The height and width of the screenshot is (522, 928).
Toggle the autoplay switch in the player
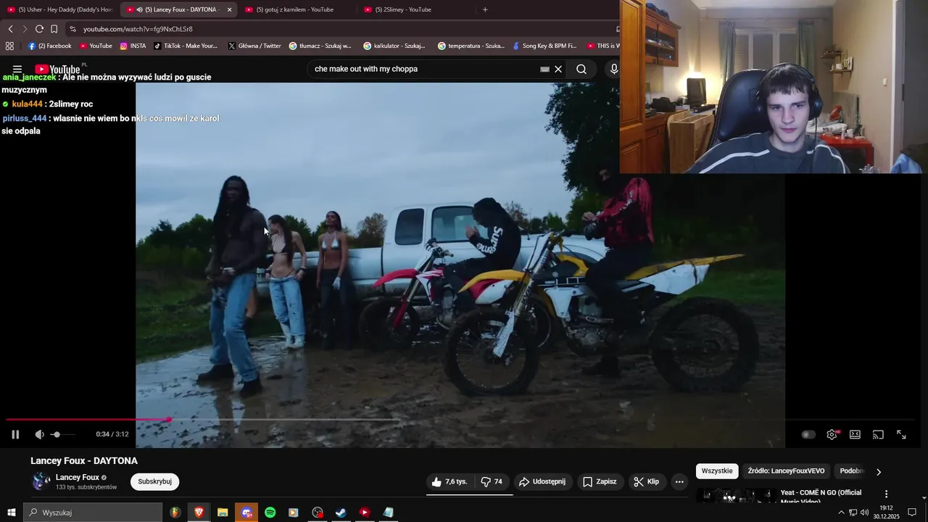(x=808, y=434)
